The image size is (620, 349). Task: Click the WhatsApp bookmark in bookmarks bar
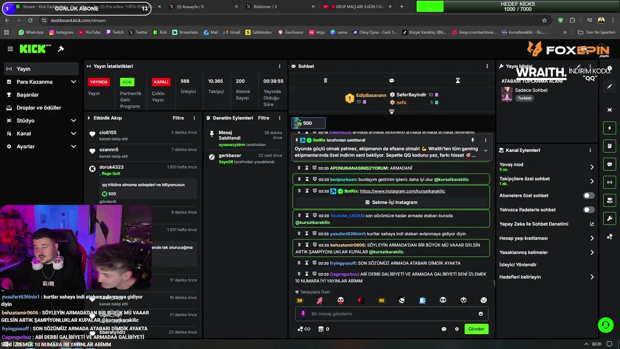point(31,32)
